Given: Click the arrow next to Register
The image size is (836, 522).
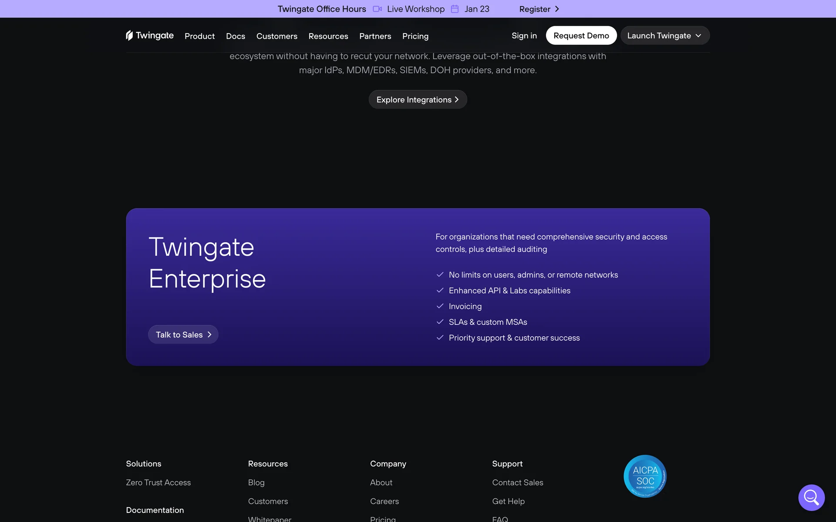Looking at the screenshot, I should [557, 9].
